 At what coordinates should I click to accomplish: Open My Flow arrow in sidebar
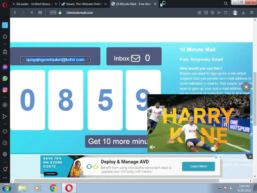[5, 116]
